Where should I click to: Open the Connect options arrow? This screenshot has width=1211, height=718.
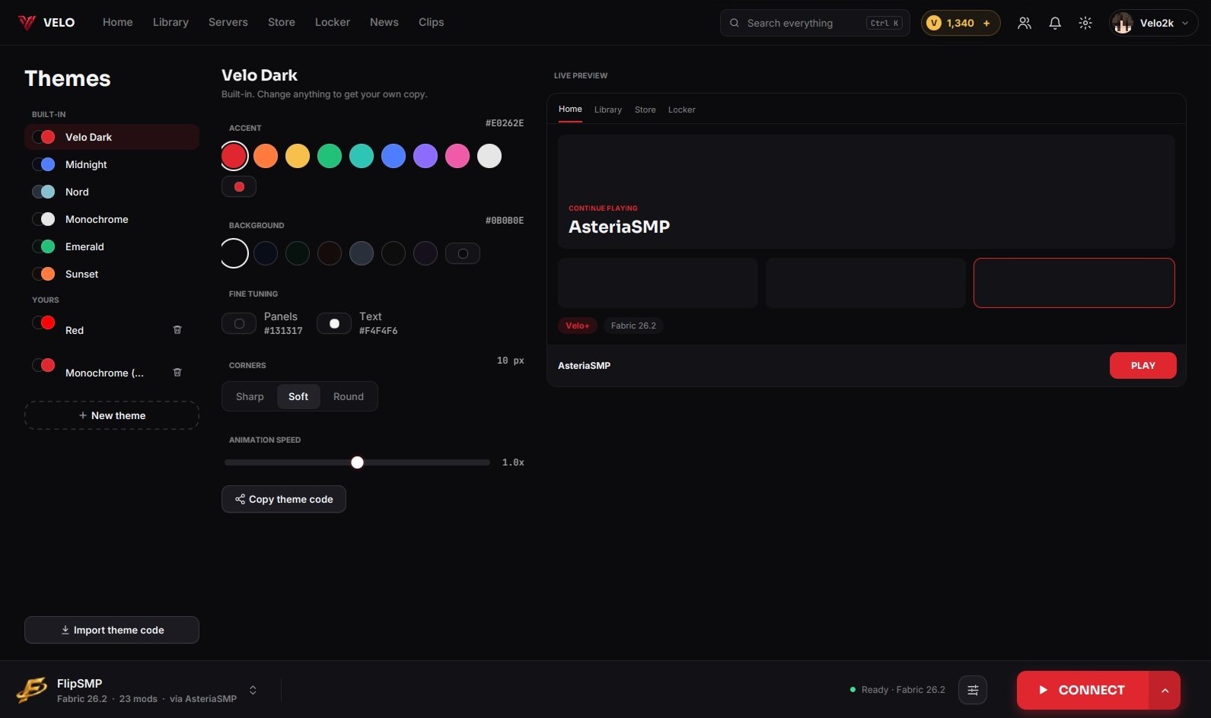click(1165, 690)
